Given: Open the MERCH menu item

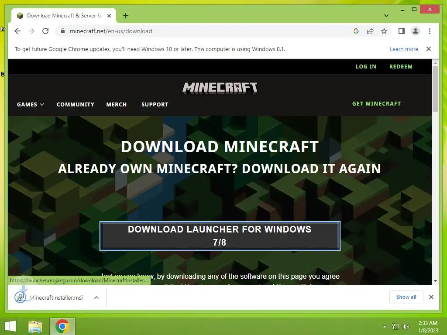Looking at the screenshot, I should 116,105.
